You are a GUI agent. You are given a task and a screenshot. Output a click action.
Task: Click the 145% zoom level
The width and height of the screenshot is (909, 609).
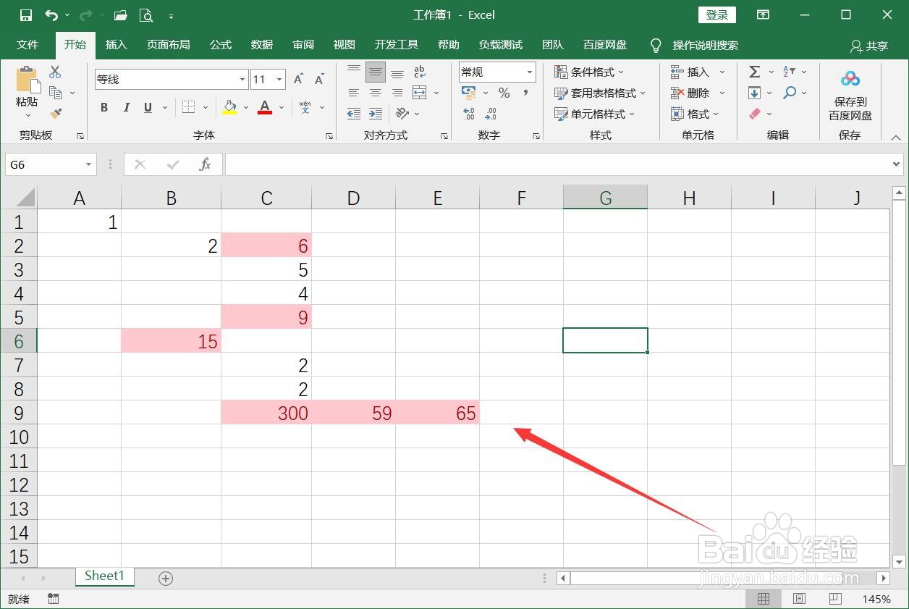(876, 600)
